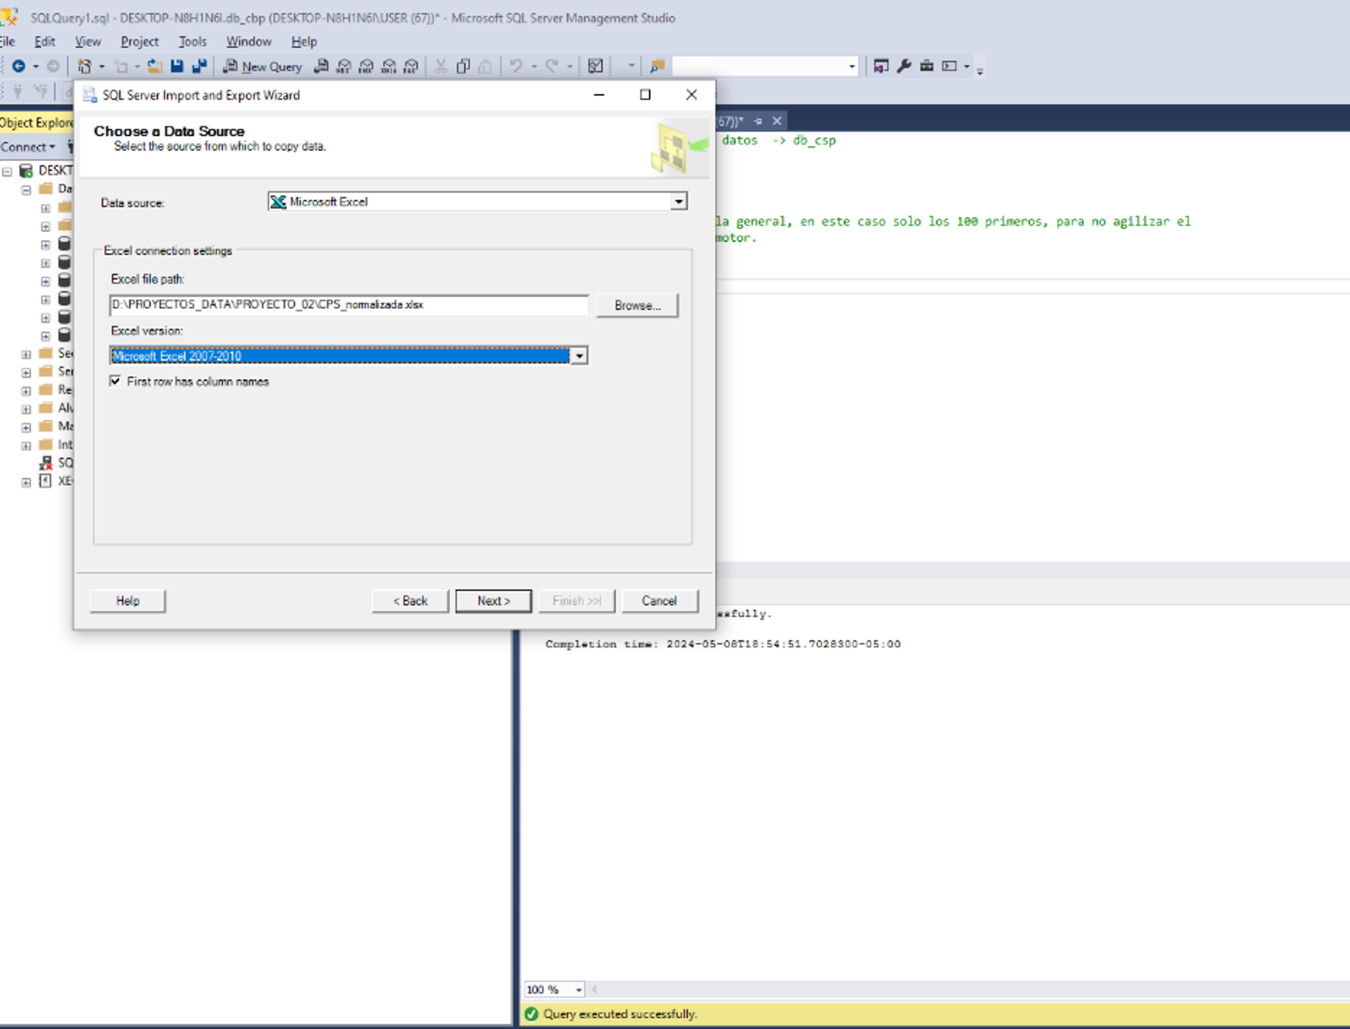Click the Find in Files toolbar icon
The image size is (1350, 1029).
(x=657, y=66)
